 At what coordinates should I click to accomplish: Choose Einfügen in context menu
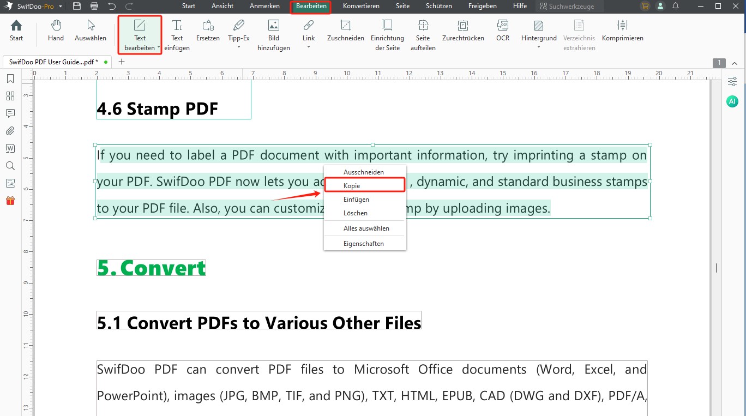click(365, 200)
